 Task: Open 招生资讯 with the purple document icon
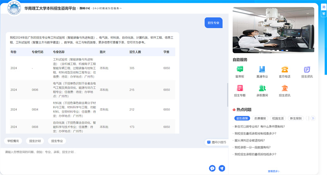coord(307,69)
